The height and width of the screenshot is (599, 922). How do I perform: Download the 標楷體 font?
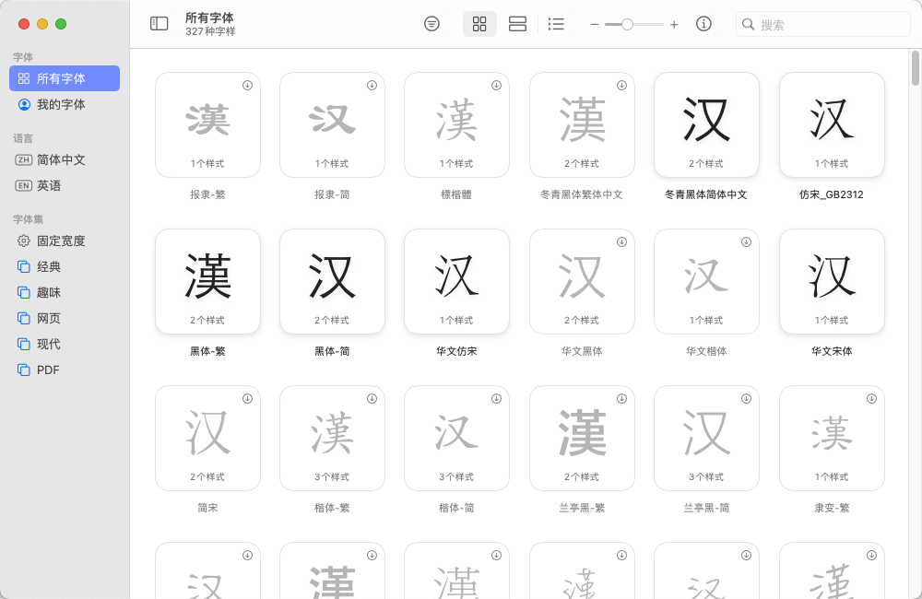pos(497,85)
